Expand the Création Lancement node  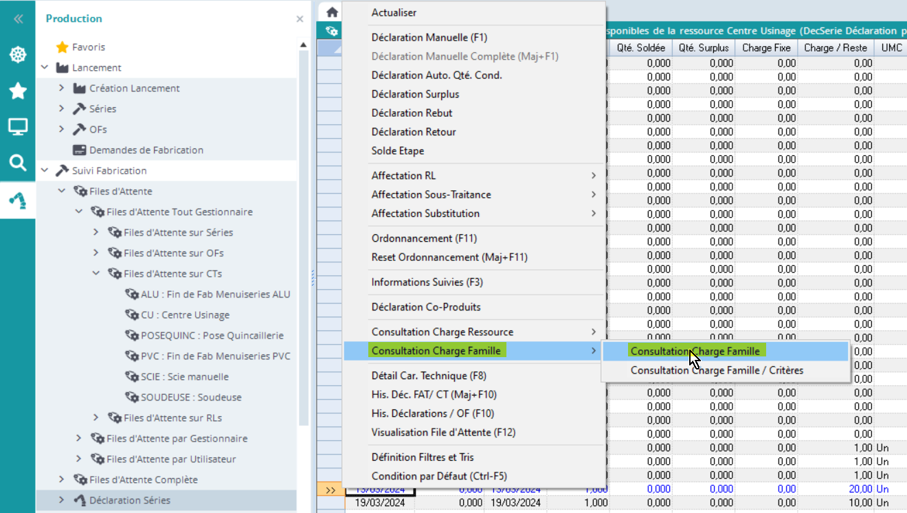coord(61,89)
